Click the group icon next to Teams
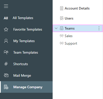 pos(62,28)
